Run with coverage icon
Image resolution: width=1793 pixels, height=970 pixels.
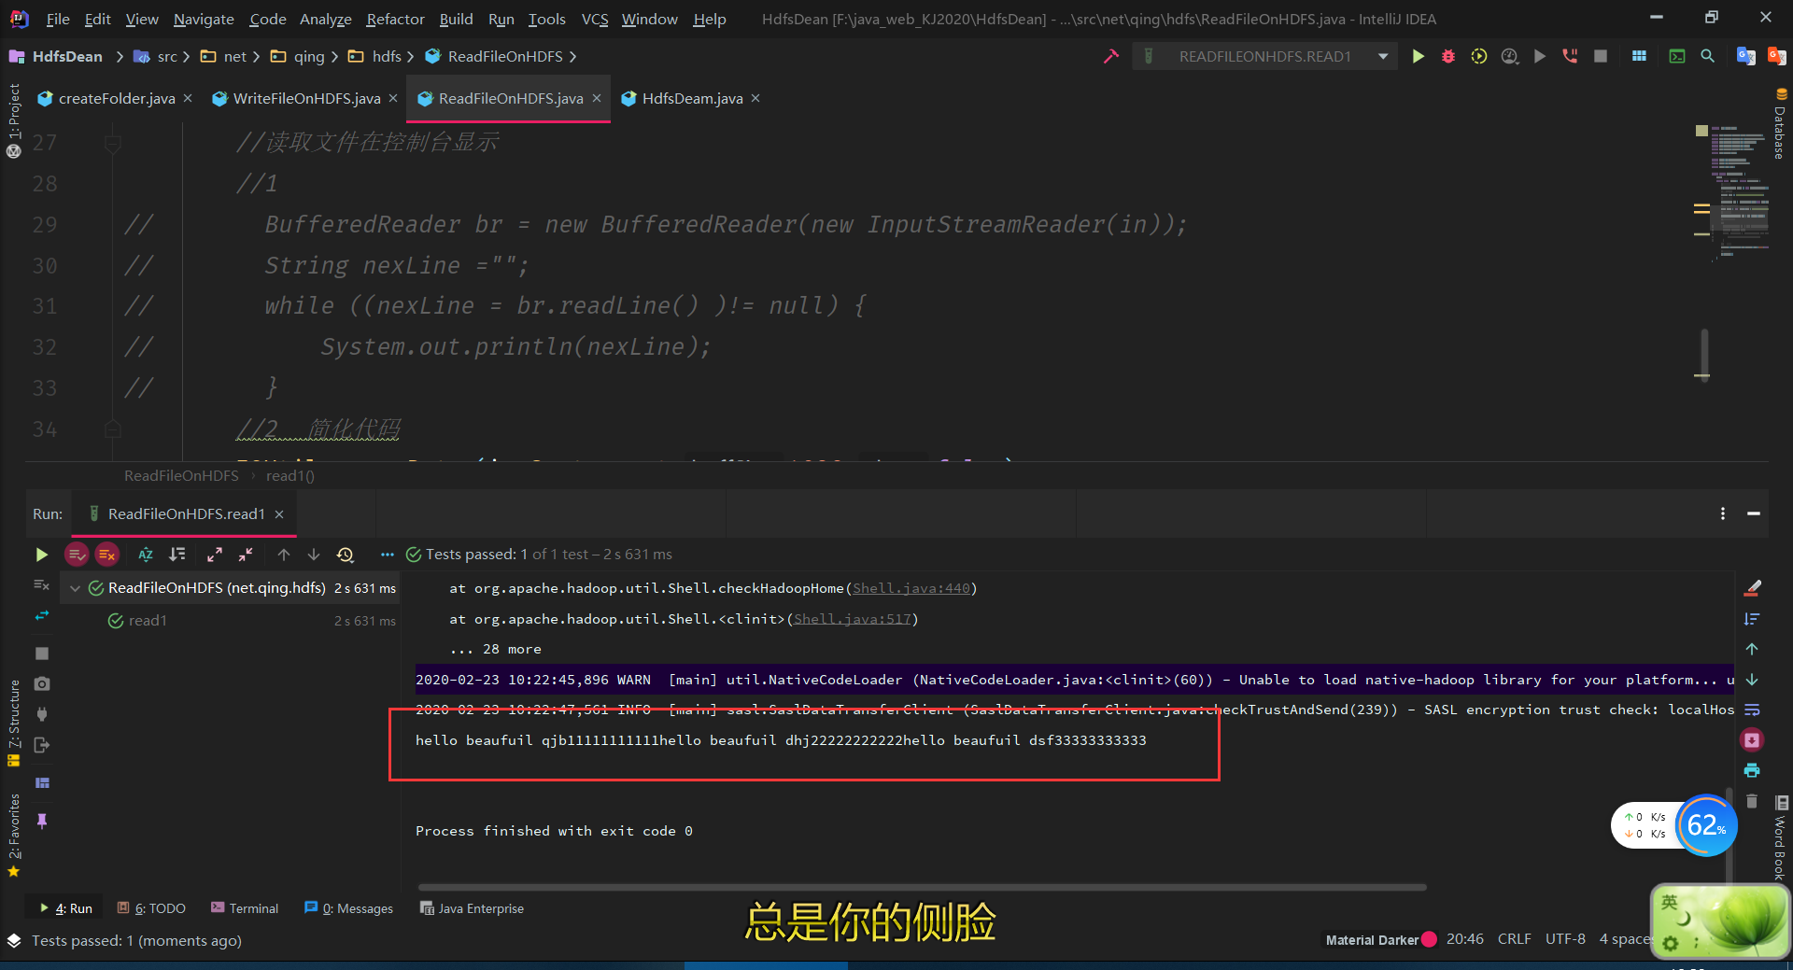(1479, 56)
